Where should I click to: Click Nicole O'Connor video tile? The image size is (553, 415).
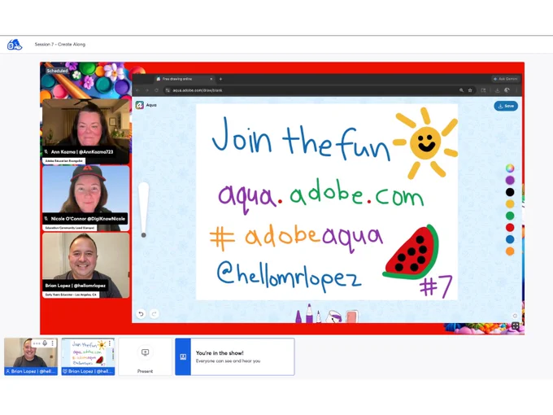85,198
